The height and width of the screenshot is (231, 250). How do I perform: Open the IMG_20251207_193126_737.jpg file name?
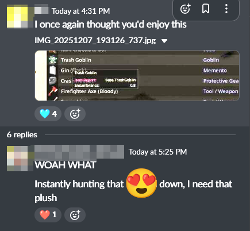click(95, 40)
